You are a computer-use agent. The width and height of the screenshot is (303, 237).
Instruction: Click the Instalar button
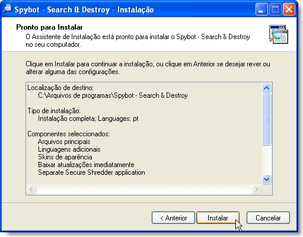(218, 218)
